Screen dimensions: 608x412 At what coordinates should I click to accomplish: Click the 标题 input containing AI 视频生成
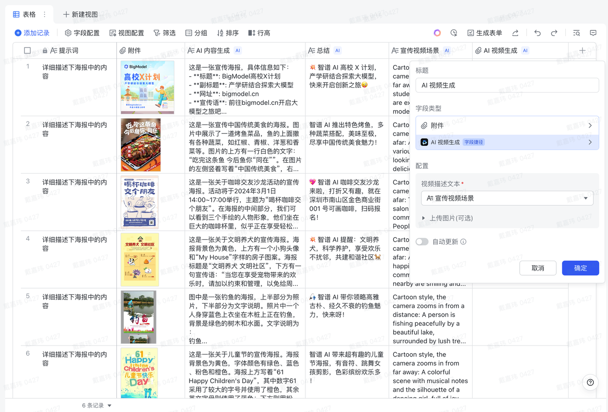(x=507, y=85)
